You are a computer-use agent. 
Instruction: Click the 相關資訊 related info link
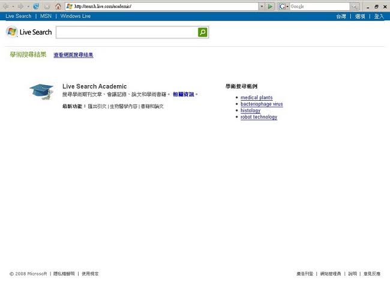point(184,94)
